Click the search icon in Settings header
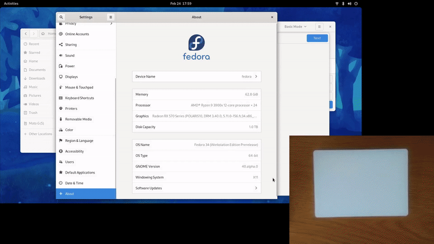This screenshot has height=244, width=434. tap(61, 17)
